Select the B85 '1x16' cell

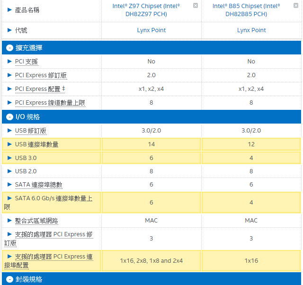251,261
